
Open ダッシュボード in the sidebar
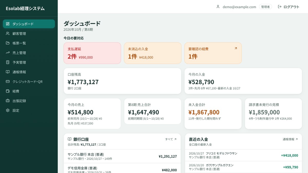[29, 24]
